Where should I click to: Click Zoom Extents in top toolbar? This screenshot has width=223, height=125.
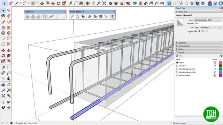pos(104,3)
